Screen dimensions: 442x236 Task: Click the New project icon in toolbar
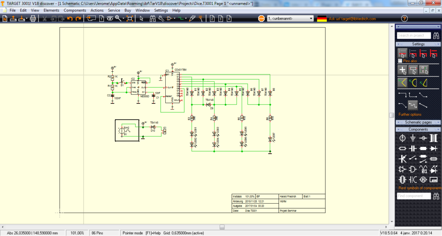(5, 19)
